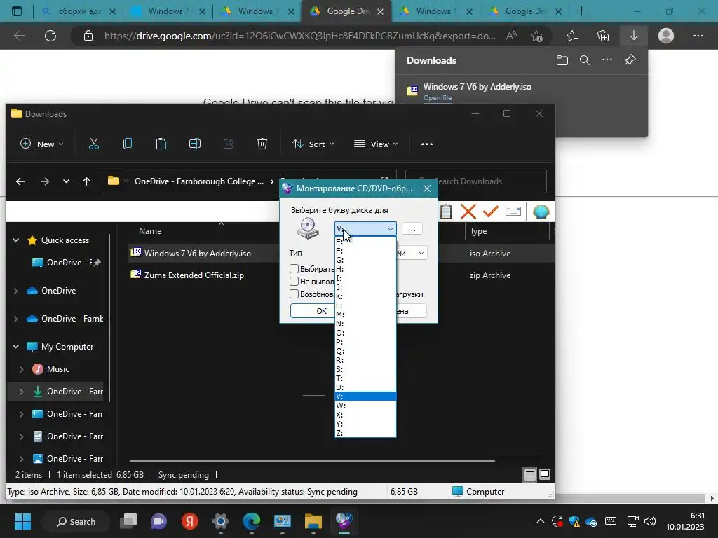The height and width of the screenshot is (538, 718).
Task: Open Edge collections icon
Action: (x=603, y=36)
